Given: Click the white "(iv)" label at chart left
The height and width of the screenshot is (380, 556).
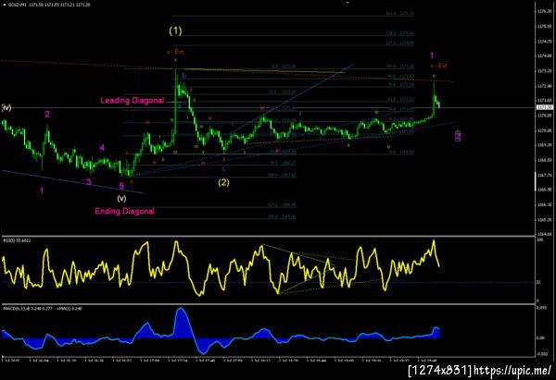Looking at the screenshot, I should click(6, 107).
